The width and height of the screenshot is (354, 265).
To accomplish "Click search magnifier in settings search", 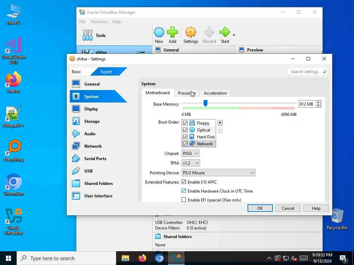I will pyautogui.click(x=325, y=72).
